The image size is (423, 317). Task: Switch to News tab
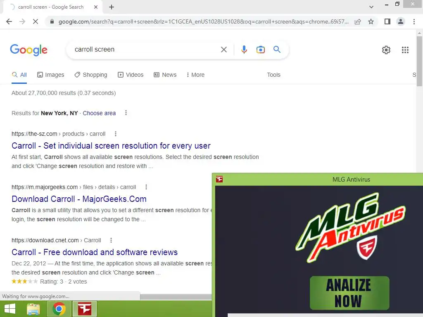click(x=165, y=75)
